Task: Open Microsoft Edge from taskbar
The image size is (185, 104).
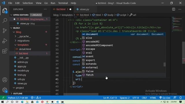Action: 22,102
